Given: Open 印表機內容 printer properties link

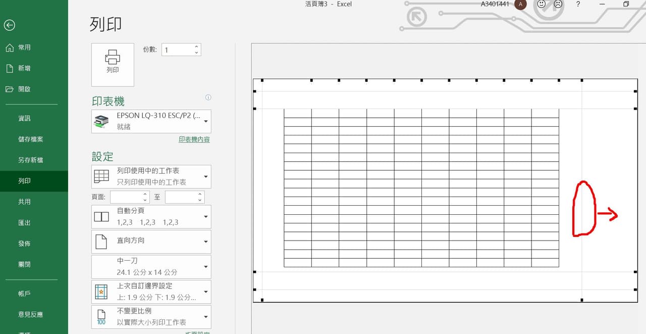Looking at the screenshot, I should [x=194, y=139].
